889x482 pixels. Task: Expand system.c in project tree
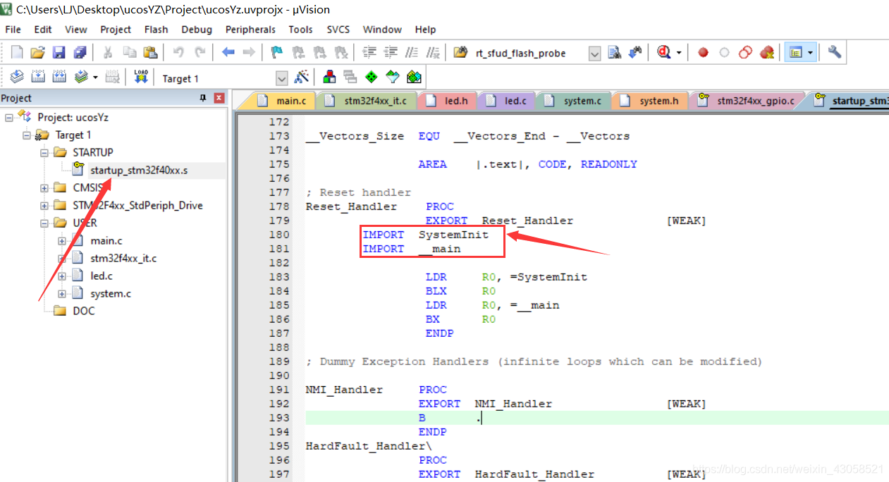62,293
